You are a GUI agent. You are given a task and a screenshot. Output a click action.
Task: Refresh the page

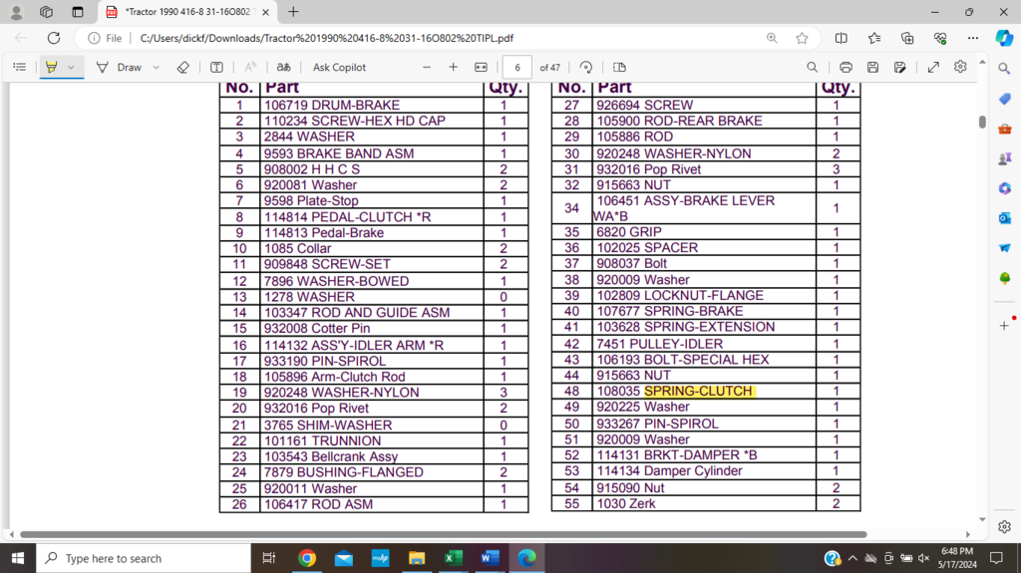coord(54,38)
